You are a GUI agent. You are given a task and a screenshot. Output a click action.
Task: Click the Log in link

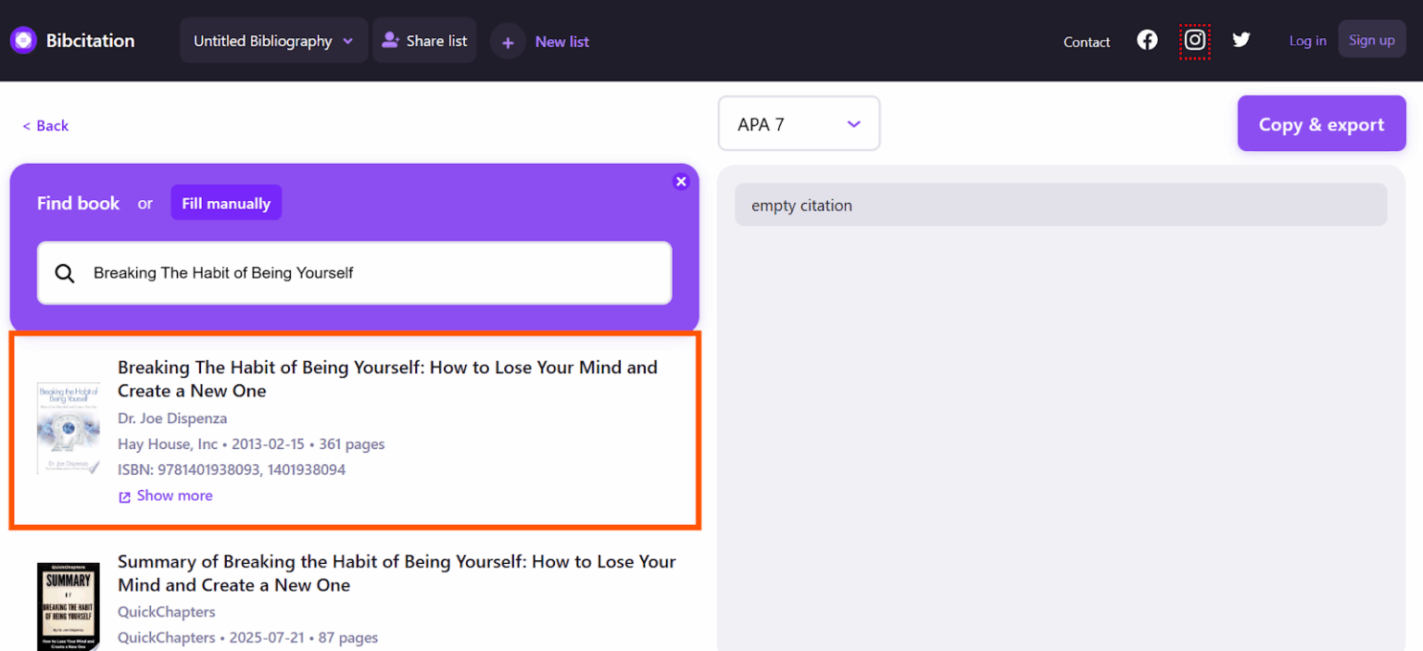coord(1307,41)
